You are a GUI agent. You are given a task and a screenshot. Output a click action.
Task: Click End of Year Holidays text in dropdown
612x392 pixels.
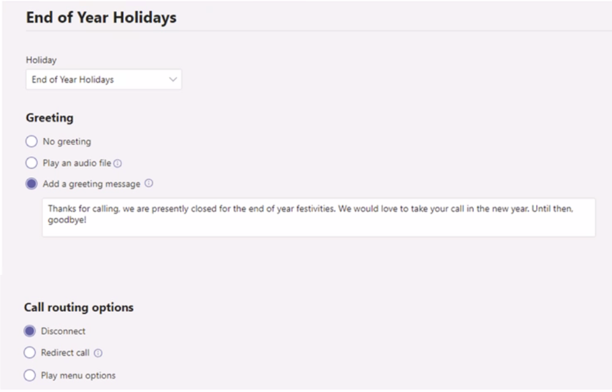[73, 80]
